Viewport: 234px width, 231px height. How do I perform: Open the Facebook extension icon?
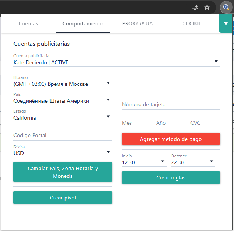point(226,7)
